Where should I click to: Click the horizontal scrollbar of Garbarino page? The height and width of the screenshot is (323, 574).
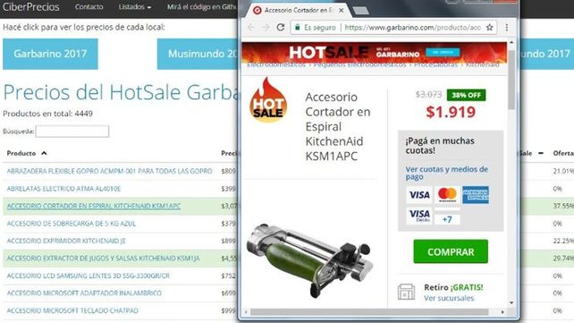(x=369, y=312)
